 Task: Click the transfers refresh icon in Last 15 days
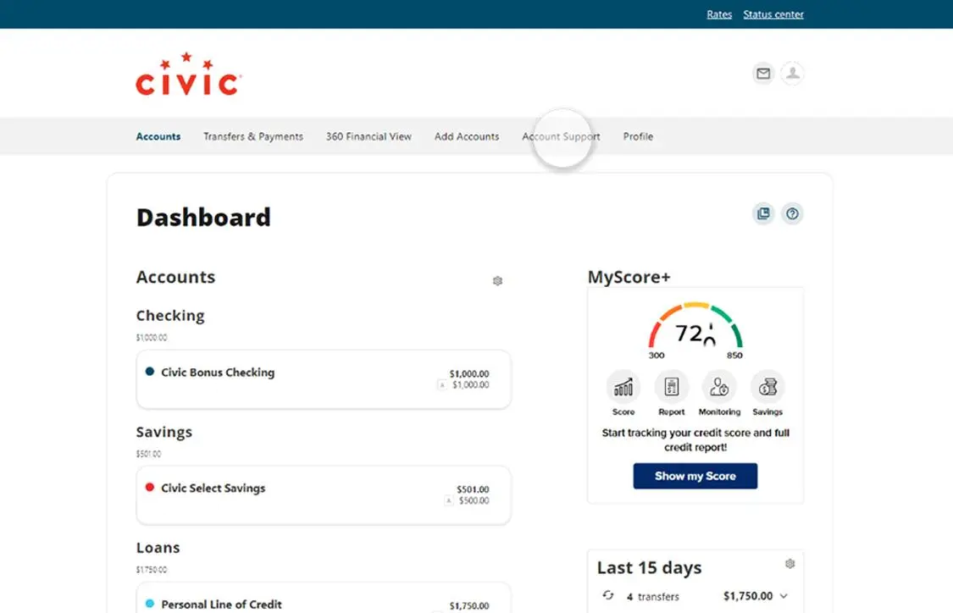tap(608, 596)
